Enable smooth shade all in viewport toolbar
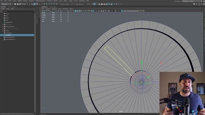The image size is (205, 115). tap(76, 11)
